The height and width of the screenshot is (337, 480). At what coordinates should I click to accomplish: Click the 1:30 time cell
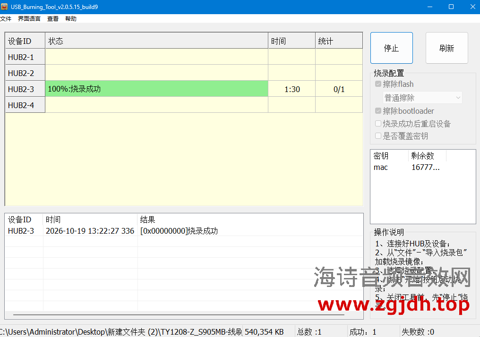292,89
